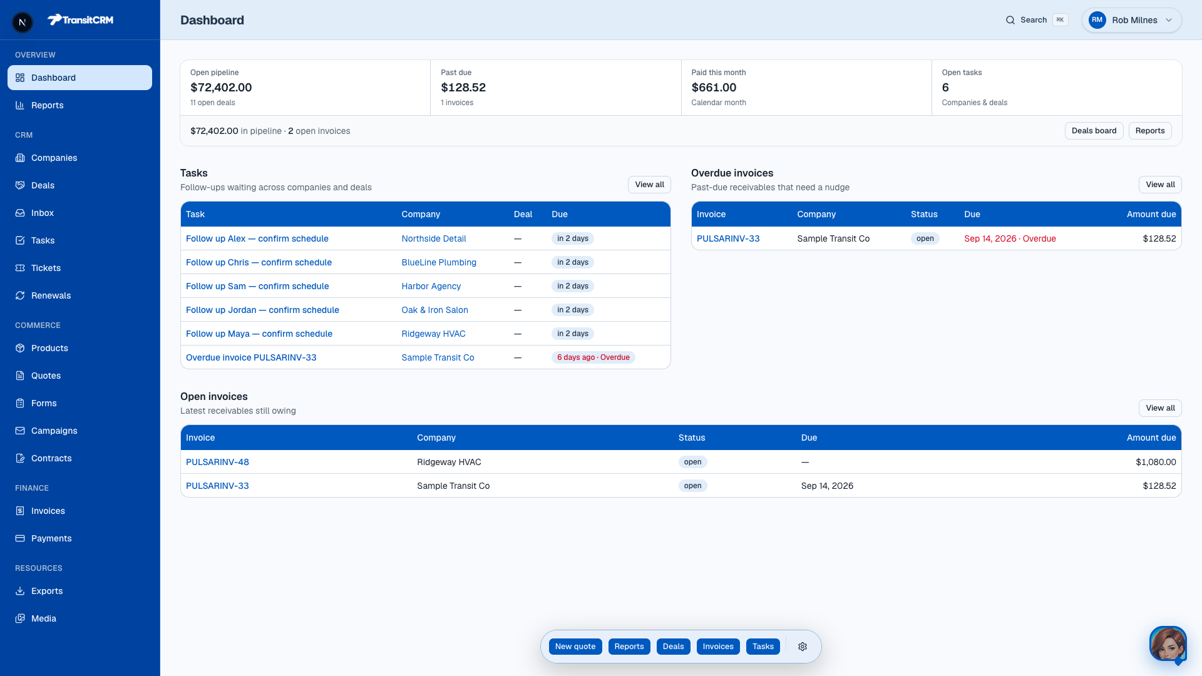
Task: Click View all for Open invoices
Action: (x=1160, y=408)
